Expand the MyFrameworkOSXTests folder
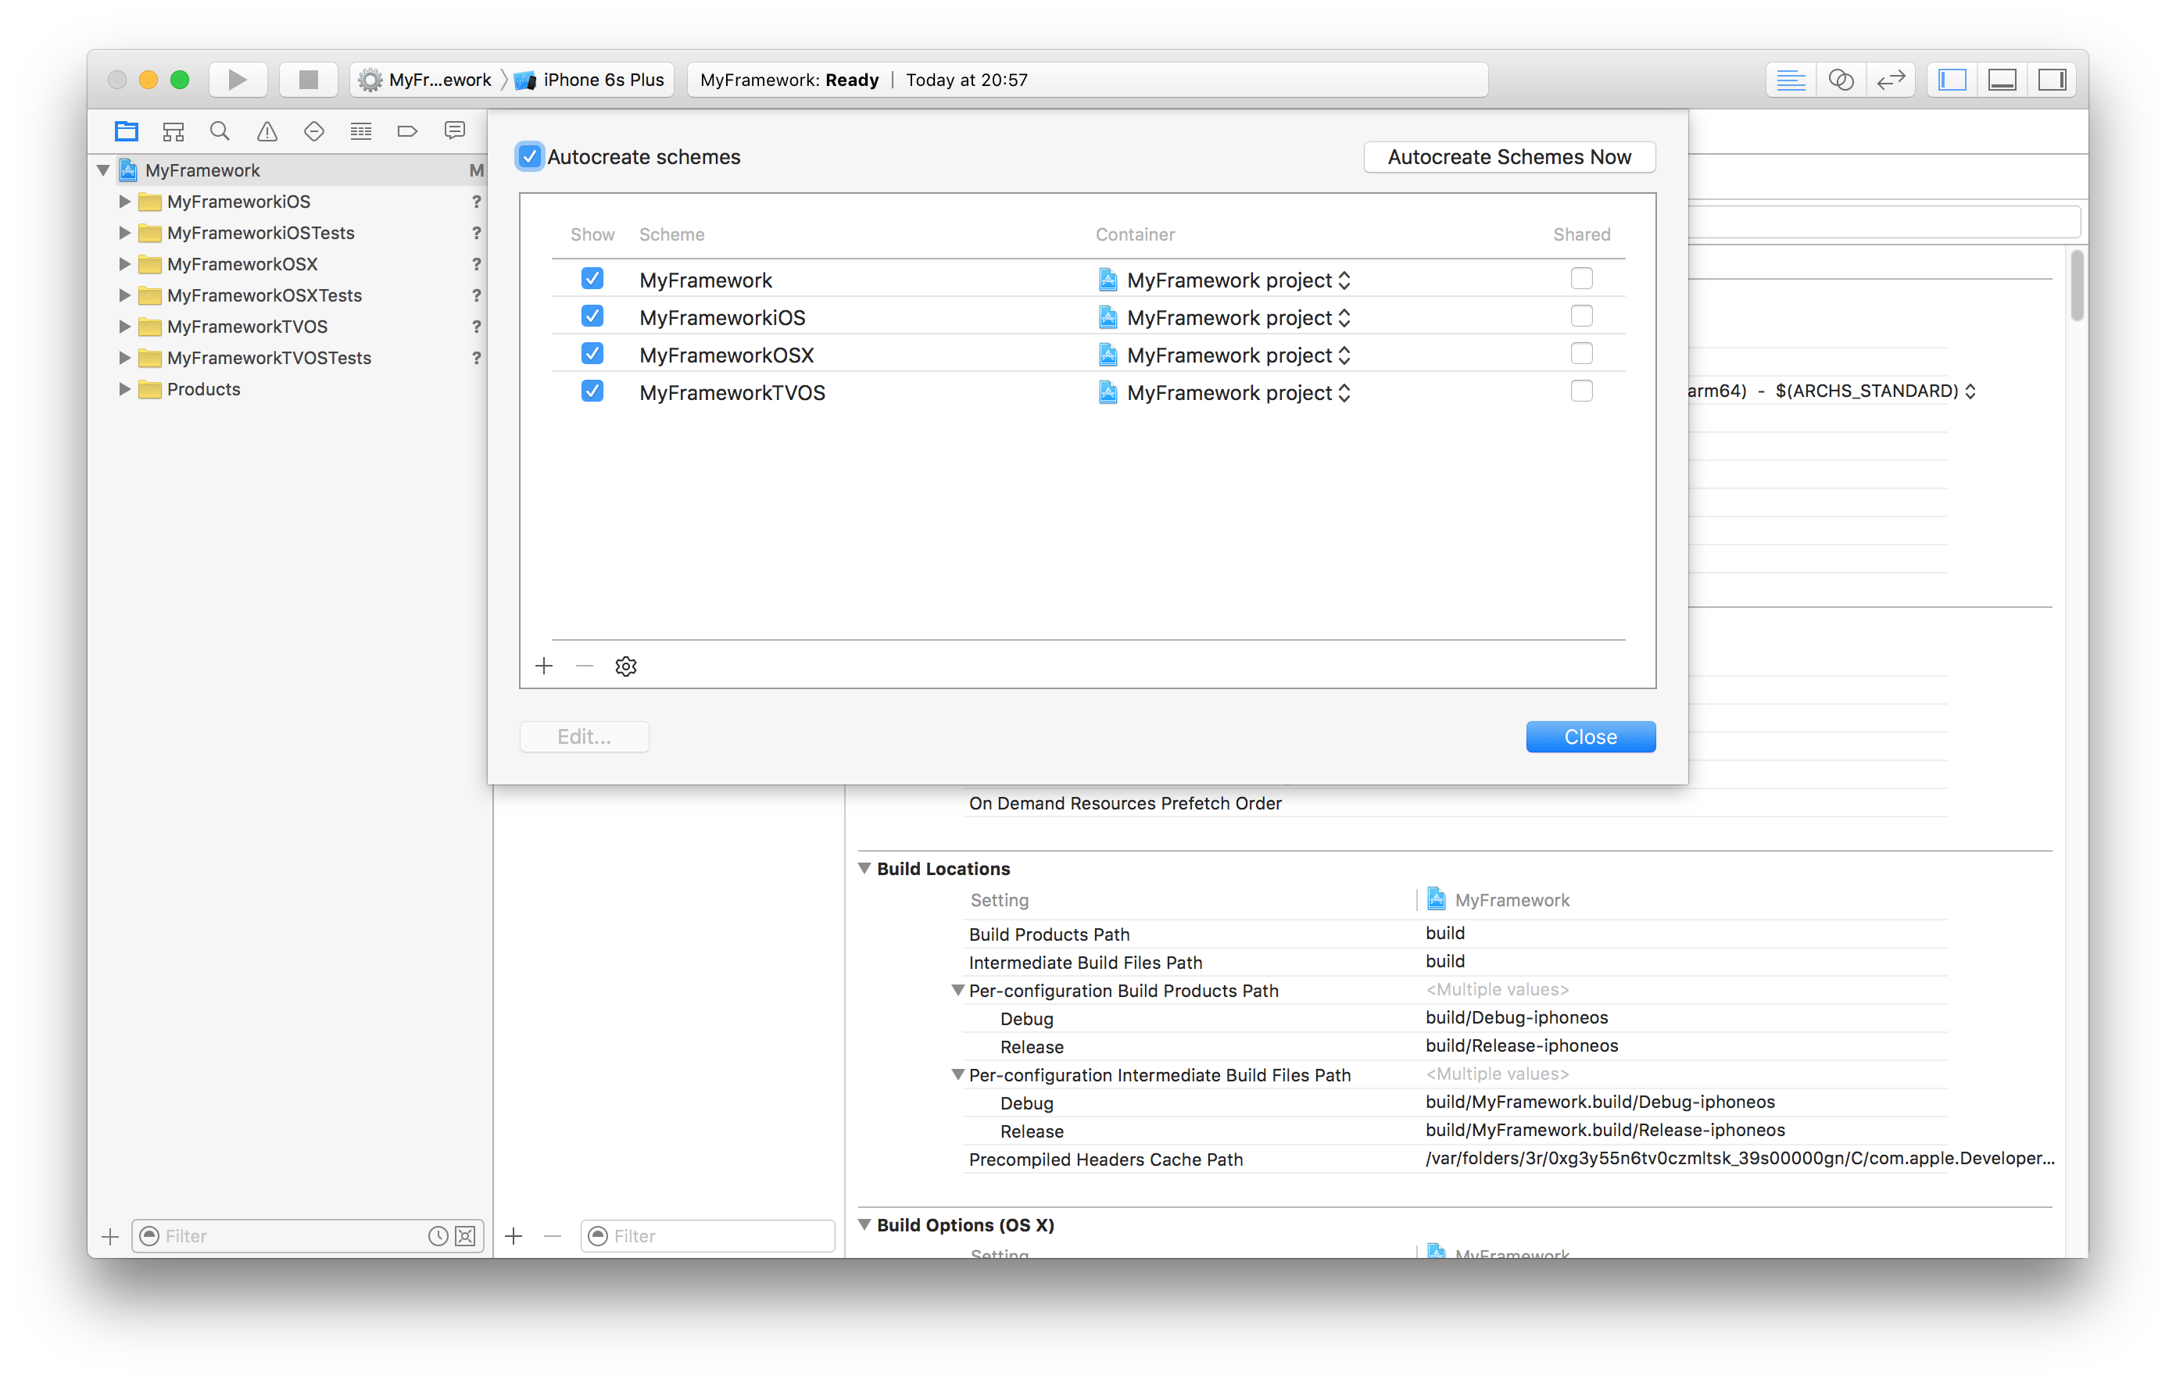Viewport: 2176px width, 1383px height. tap(125, 295)
